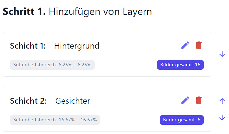Select the Seltenheitsbereich 6.25% - 6.25% label
Image resolution: width=229 pixels, height=134 pixels.
[x=52, y=65]
